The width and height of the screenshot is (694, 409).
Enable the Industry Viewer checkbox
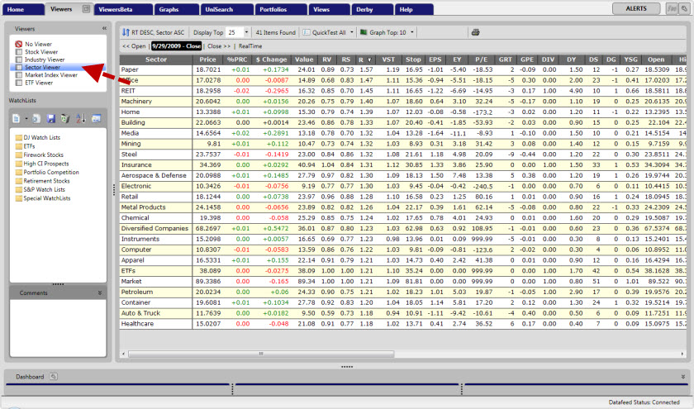point(19,59)
